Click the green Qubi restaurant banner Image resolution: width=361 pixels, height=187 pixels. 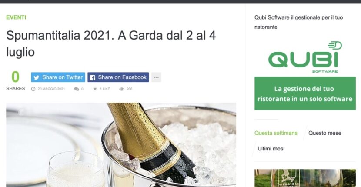click(305, 93)
